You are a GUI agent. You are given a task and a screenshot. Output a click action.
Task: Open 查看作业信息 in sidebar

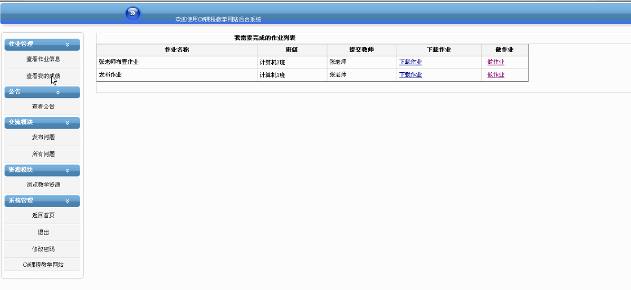[x=43, y=59]
